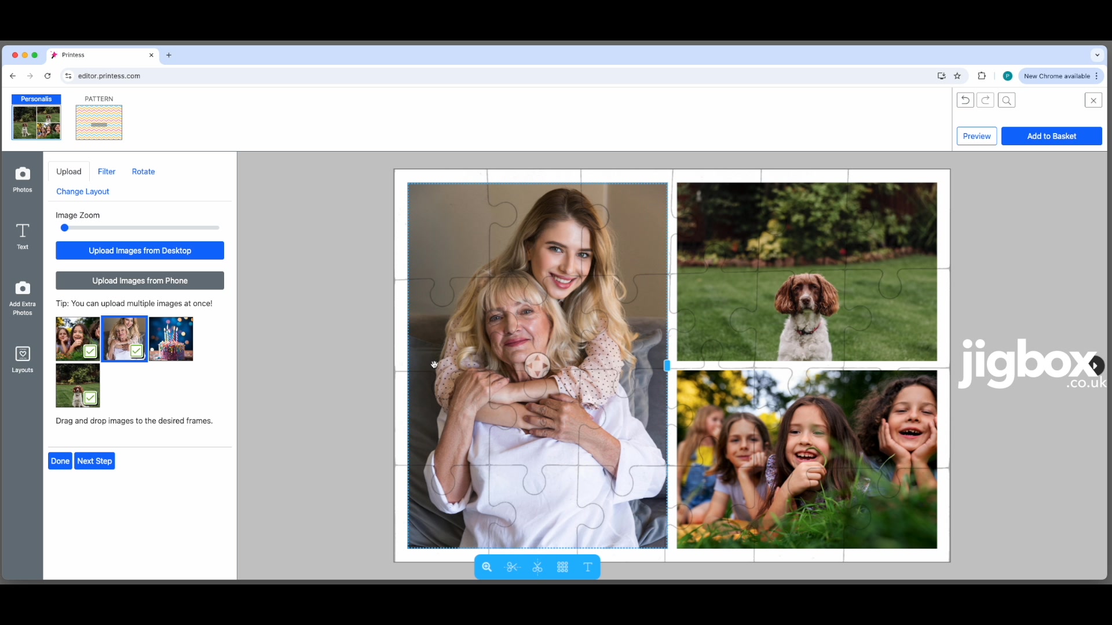Click the horizontal scissors split icon

(x=513, y=567)
